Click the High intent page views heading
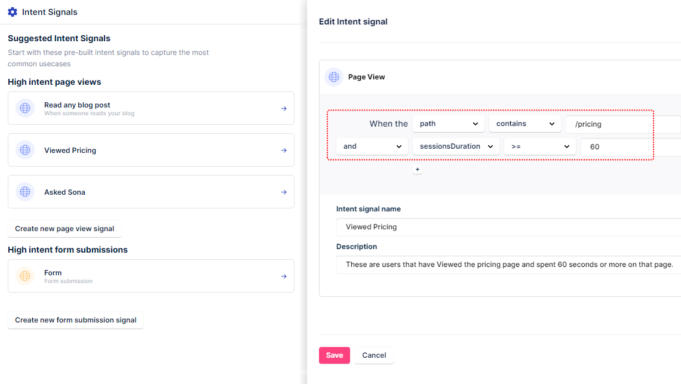The image size is (681, 384). (x=54, y=82)
